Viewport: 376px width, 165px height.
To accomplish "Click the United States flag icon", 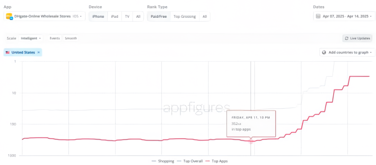I will tap(8, 52).
